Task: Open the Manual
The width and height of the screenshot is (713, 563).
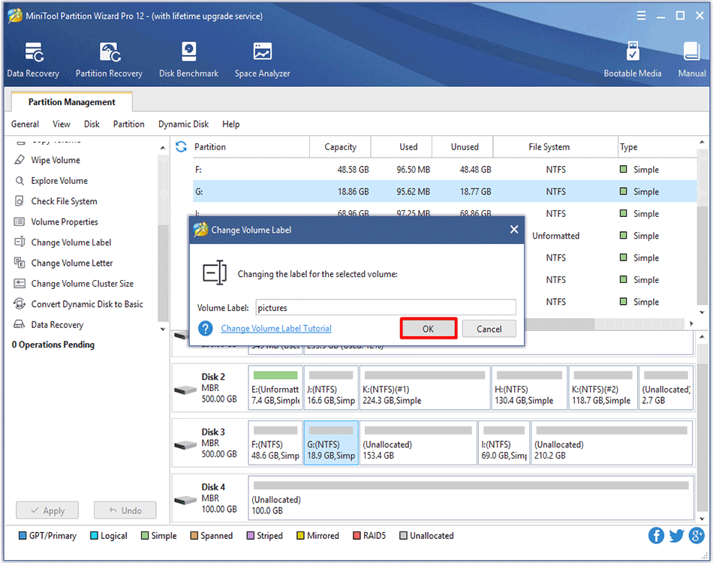Action: pos(692,59)
